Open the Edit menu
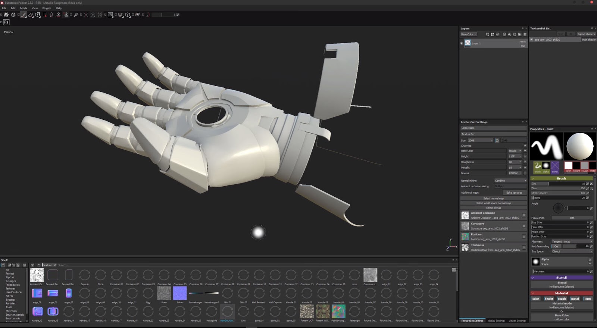The image size is (597, 328). coord(13,8)
